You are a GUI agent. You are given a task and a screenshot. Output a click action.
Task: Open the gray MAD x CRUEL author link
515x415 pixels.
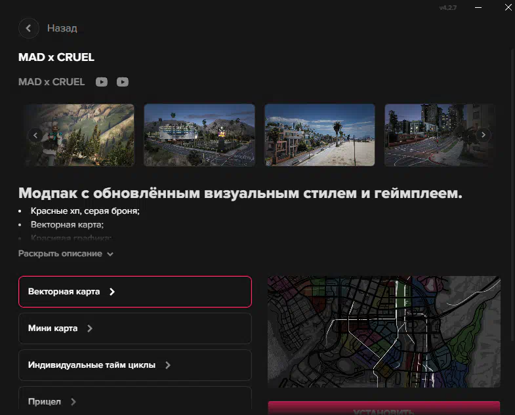coord(51,82)
